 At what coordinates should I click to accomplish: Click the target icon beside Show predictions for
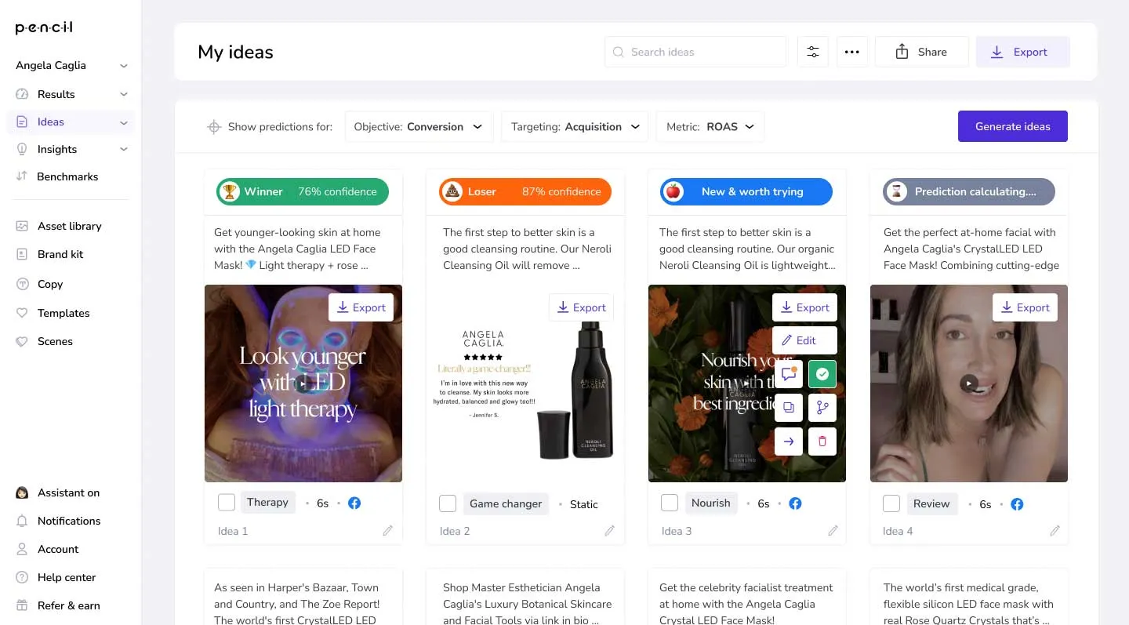point(214,127)
